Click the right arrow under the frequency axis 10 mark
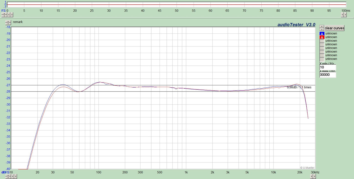 [x=15, y=176]
